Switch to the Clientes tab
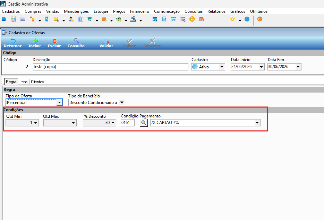The height and width of the screenshot is (220, 324). [x=37, y=82]
